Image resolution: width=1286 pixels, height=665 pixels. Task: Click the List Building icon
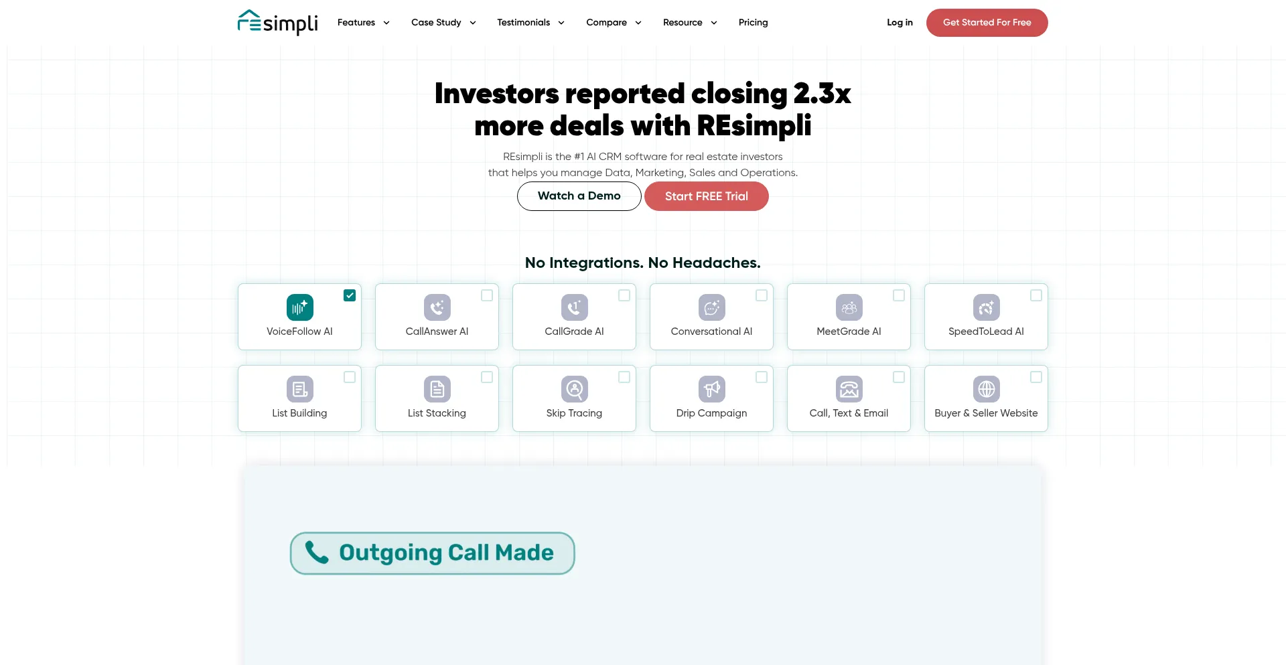click(x=299, y=389)
